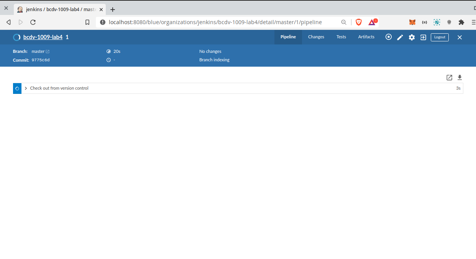Open master branch external link

coord(48,51)
